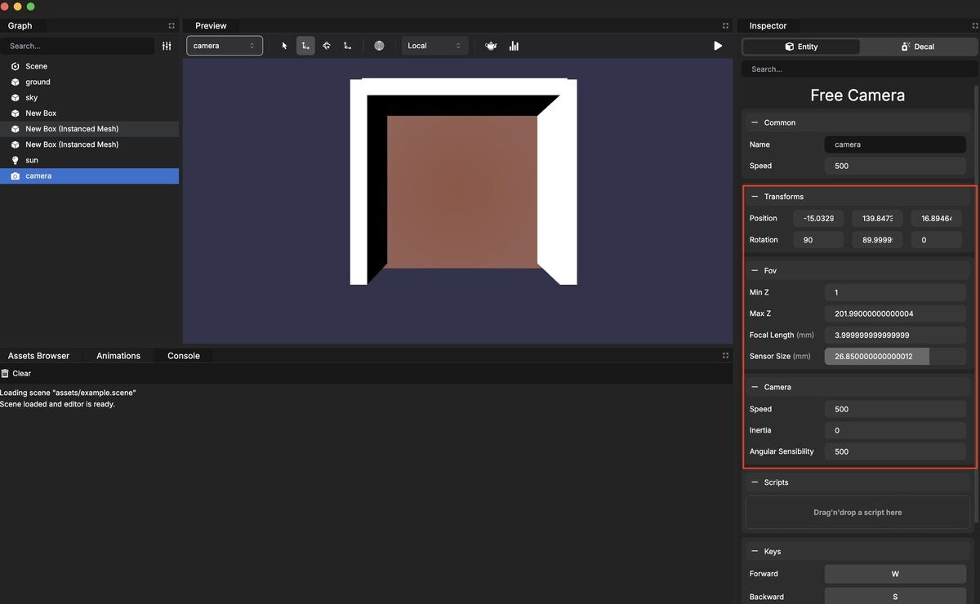Collapse the Camera section
The width and height of the screenshot is (980, 604).
755,387
